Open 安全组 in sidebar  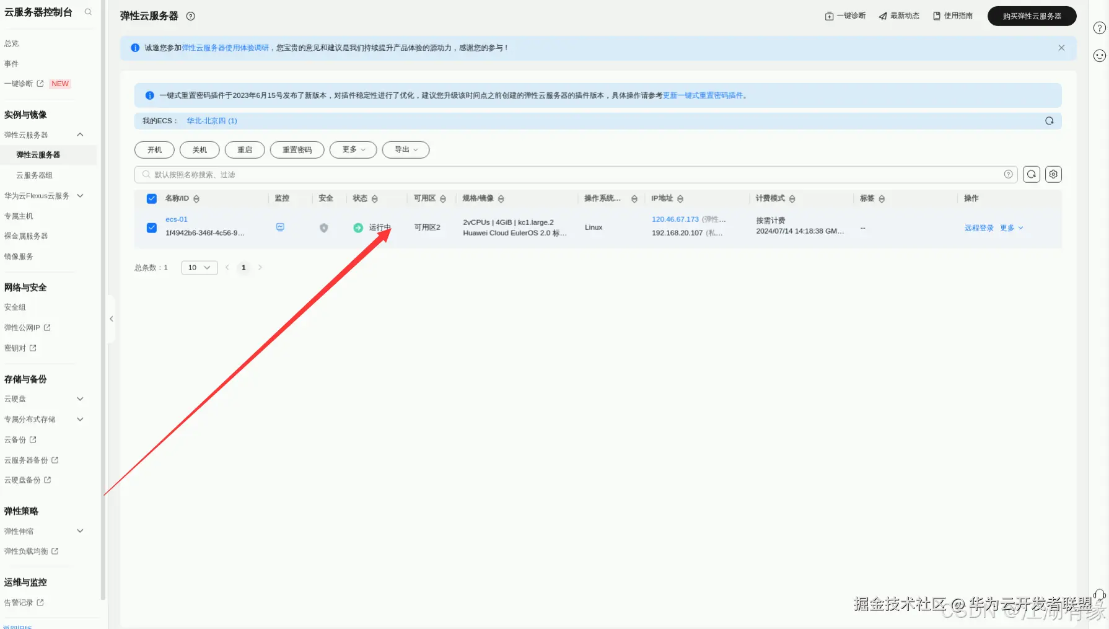15,307
